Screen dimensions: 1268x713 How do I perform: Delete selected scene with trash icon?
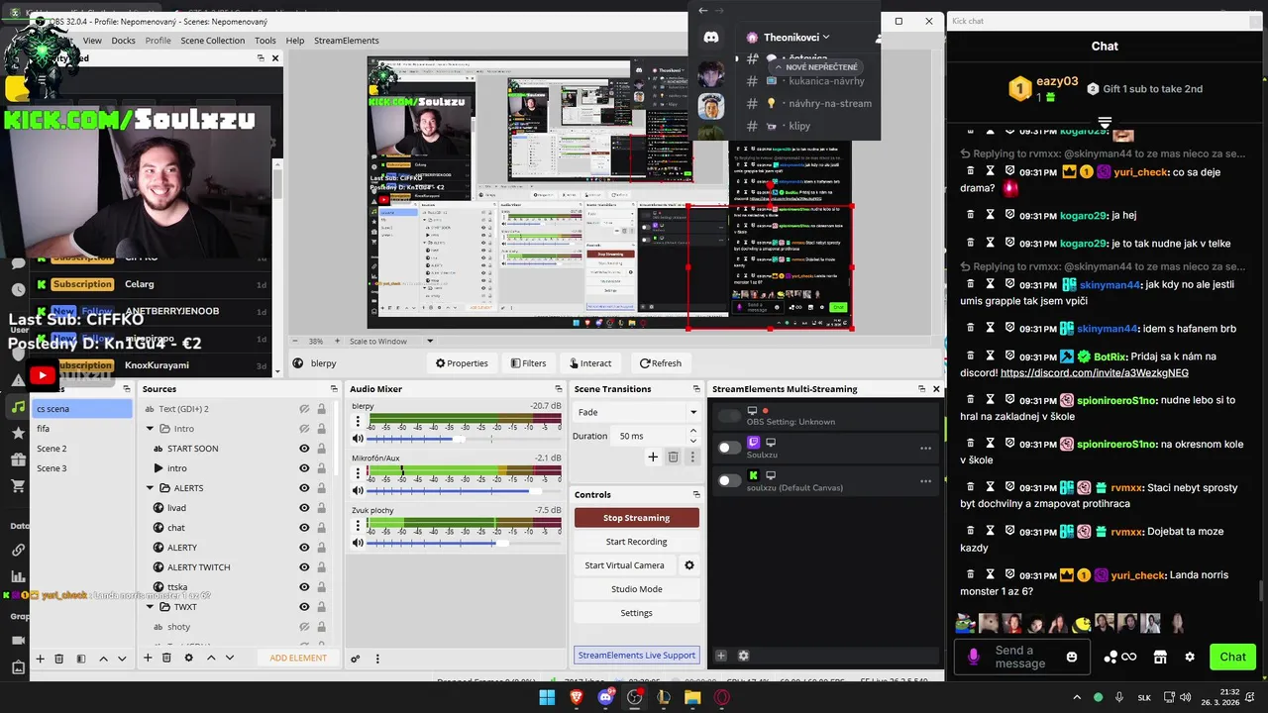tap(59, 659)
